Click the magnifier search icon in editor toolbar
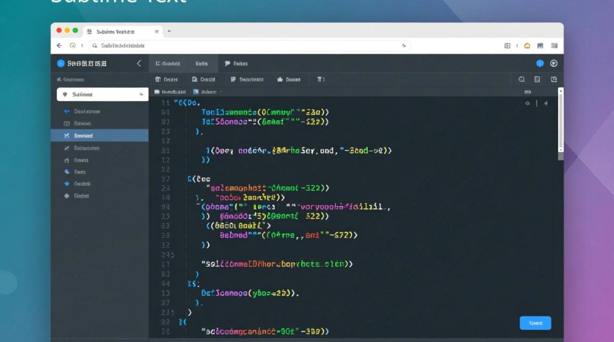The height and width of the screenshot is (342, 614). tap(521, 79)
